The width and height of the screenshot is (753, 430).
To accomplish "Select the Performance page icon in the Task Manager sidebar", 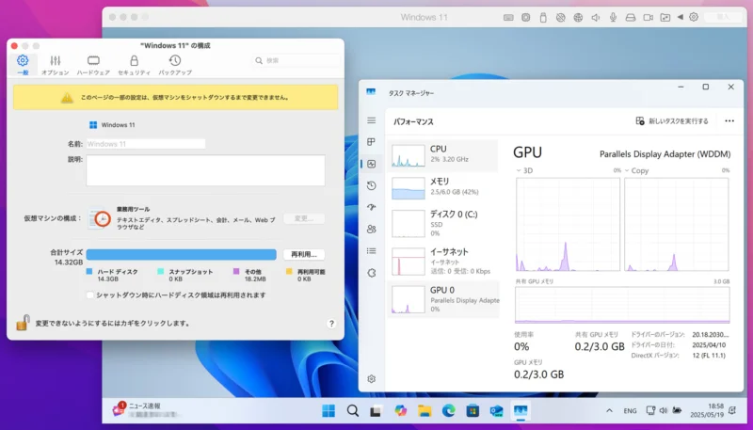I will (x=371, y=164).
